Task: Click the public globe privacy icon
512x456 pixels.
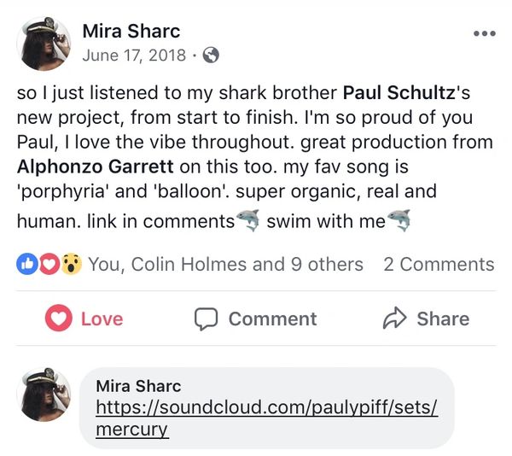Action: click(211, 56)
